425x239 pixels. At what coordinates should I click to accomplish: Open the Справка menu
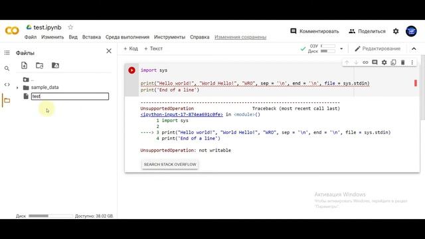pyautogui.click(x=199, y=37)
